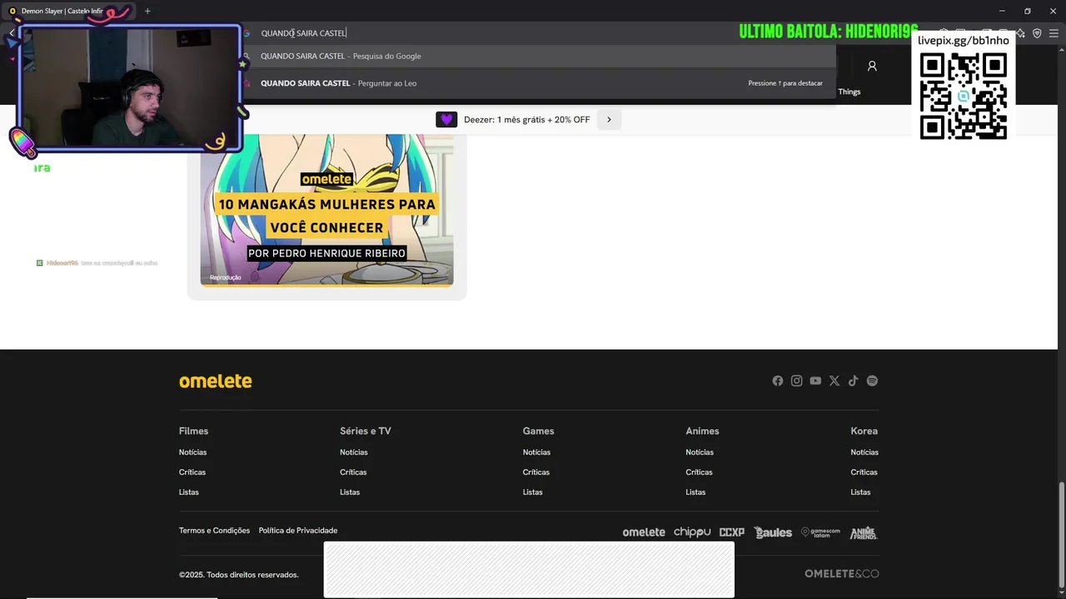Image resolution: width=1066 pixels, height=599 pixels.
Task: Click the small omelete partner logo
Action: 644,532
